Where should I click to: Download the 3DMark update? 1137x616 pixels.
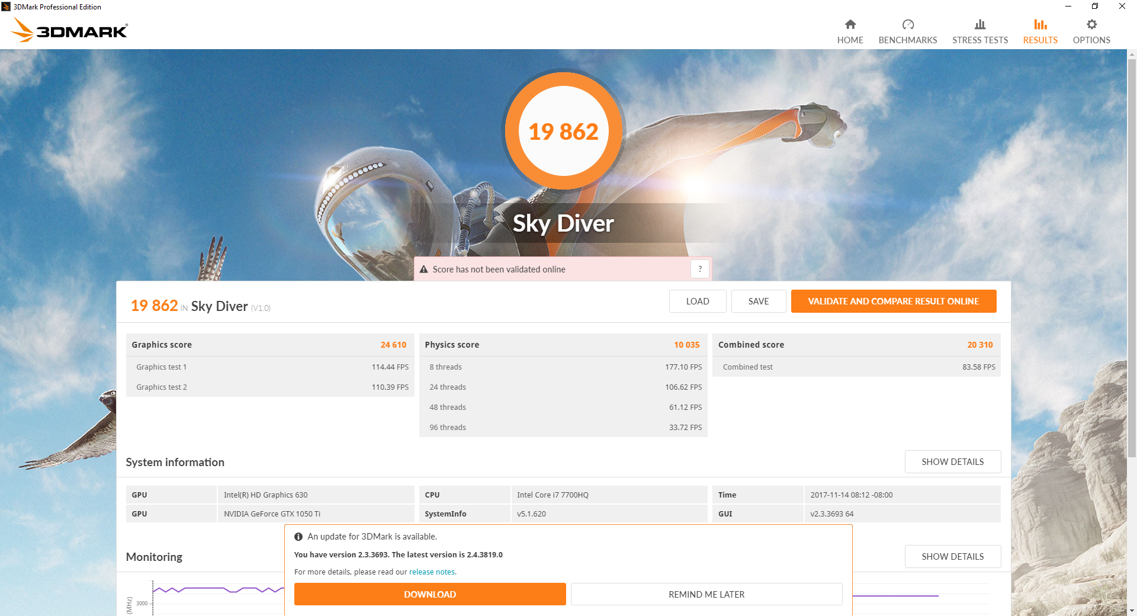tap(430, 594)
